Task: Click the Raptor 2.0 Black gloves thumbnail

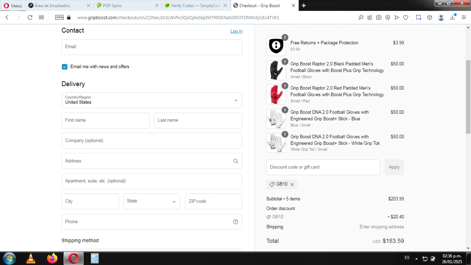Action: click(x=276, y=70)
